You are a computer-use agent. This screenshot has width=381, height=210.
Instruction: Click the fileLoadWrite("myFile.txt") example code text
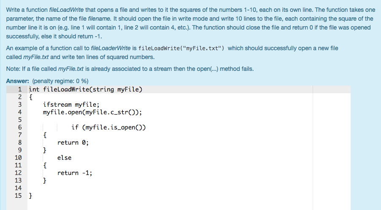(181, 48)
